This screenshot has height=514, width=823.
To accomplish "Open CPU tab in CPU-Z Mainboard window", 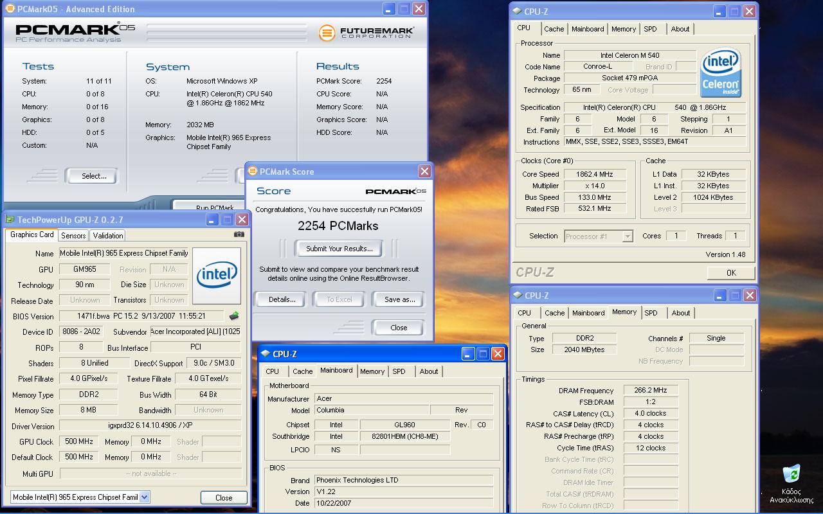I will [273, 371].
